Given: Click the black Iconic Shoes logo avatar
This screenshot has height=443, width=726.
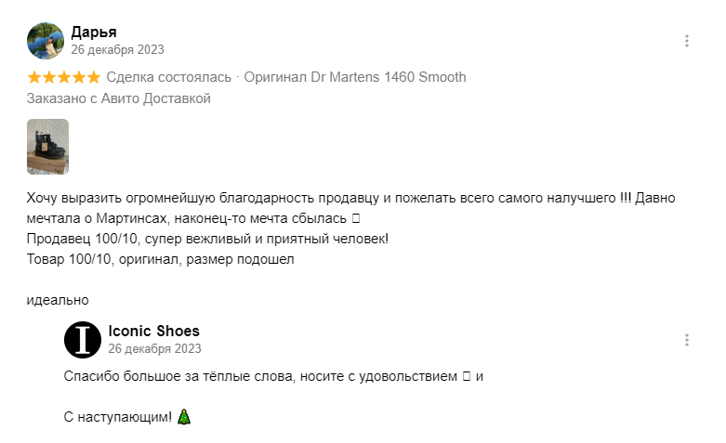Looking at the screenshot, I should click(83, 340).
